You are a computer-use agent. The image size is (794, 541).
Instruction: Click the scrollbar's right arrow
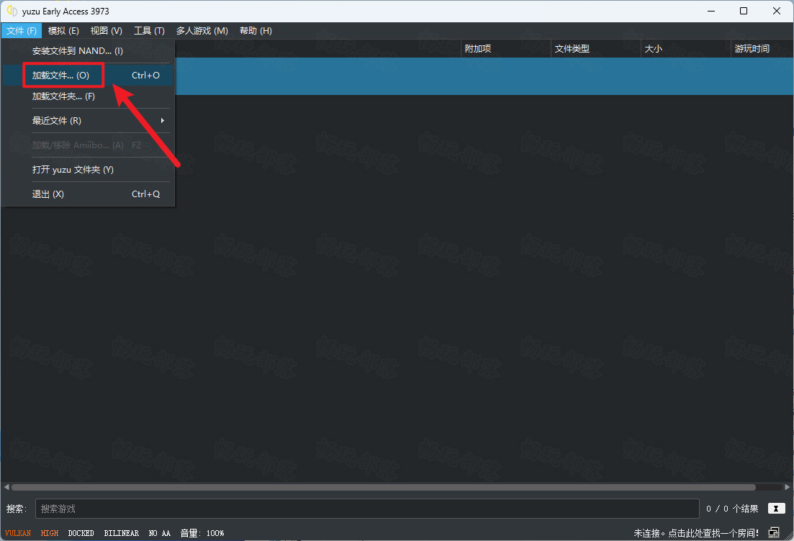pyautogui.click(x=787, y=487)
